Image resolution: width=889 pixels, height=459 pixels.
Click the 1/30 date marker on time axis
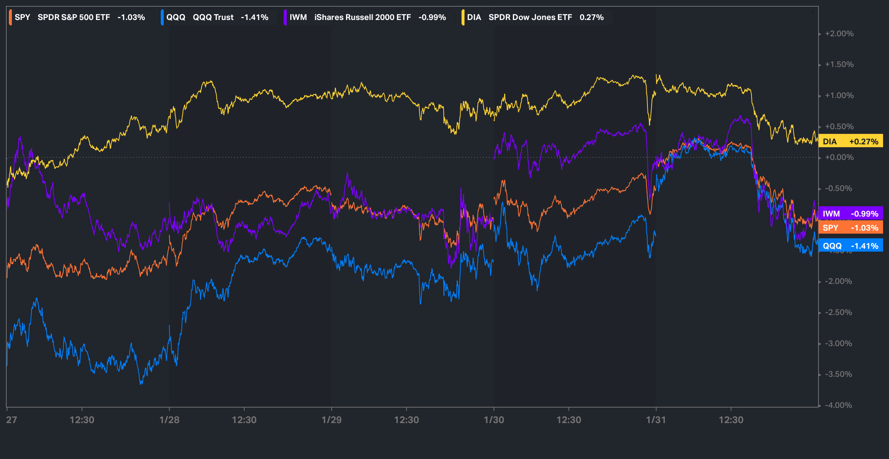point(494,420)
